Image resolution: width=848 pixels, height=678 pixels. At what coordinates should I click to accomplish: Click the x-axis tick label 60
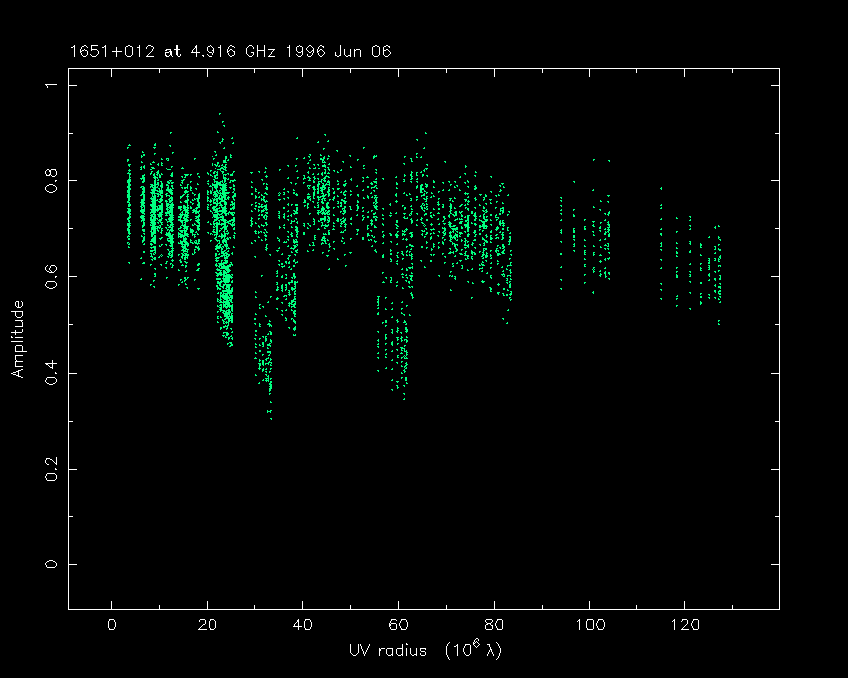coord(398,625)
